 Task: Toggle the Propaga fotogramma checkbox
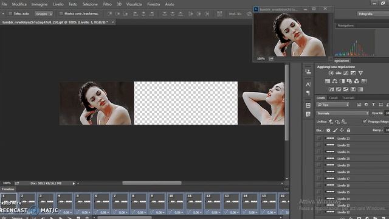[x=365, y=122]
